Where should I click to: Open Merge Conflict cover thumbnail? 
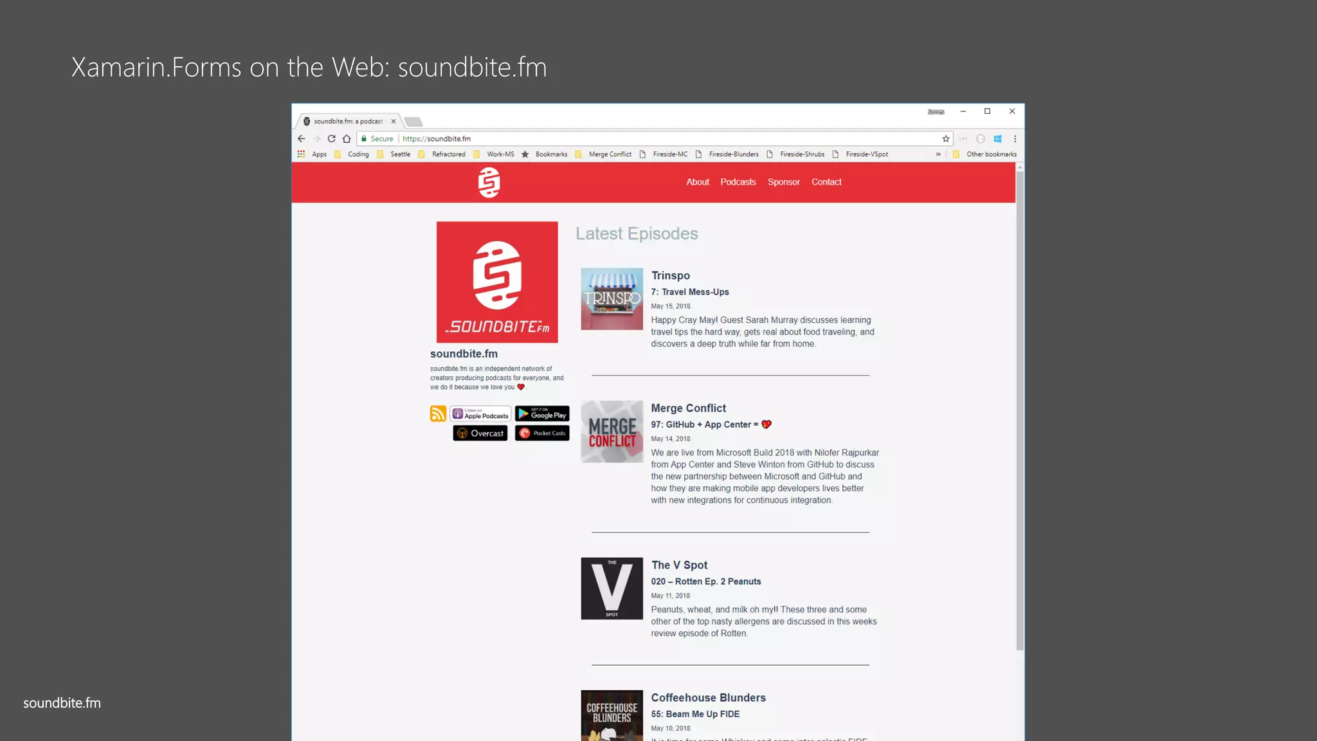(x=612, y=432)
